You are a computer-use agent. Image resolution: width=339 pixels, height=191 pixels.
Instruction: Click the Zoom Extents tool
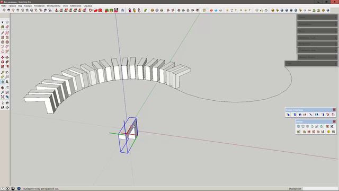[3, 97]
